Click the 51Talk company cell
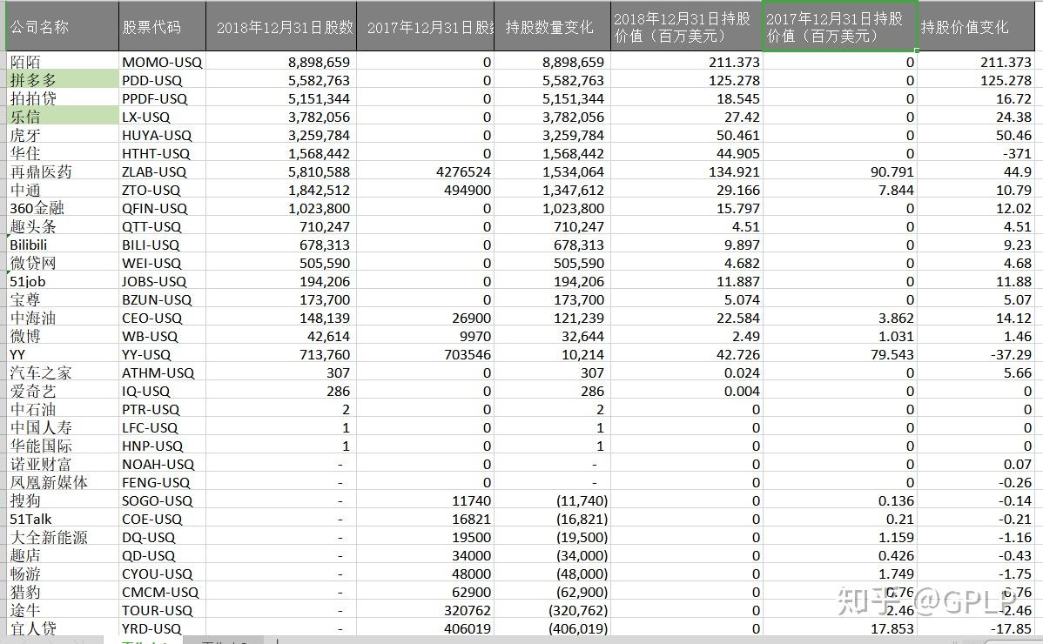This screenshot has width=1043, height=644. click(x=63, y=519)
